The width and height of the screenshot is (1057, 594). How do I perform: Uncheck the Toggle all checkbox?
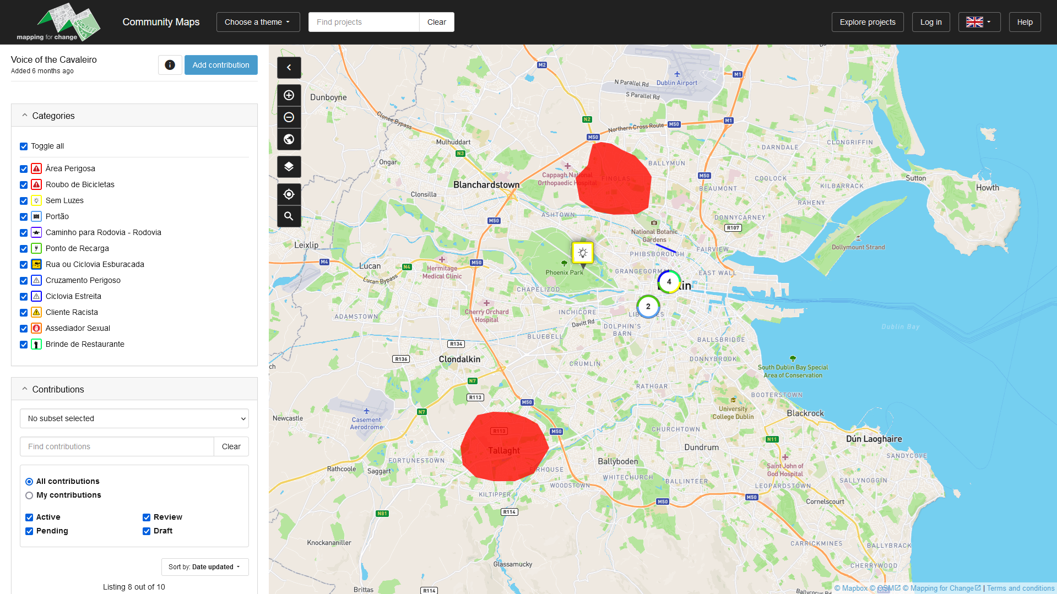24,146
